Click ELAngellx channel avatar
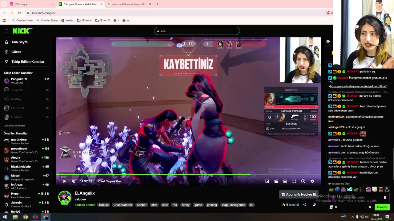Image resolution: width=394 pixels, height=221 pixels. coord(65,197)
